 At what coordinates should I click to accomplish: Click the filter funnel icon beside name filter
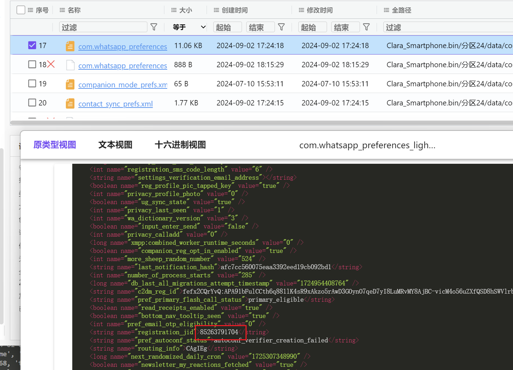click(154, 27)
